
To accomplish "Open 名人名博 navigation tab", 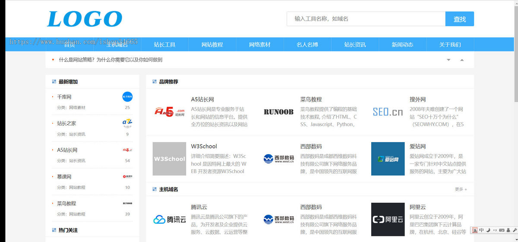I will [307, 44].
